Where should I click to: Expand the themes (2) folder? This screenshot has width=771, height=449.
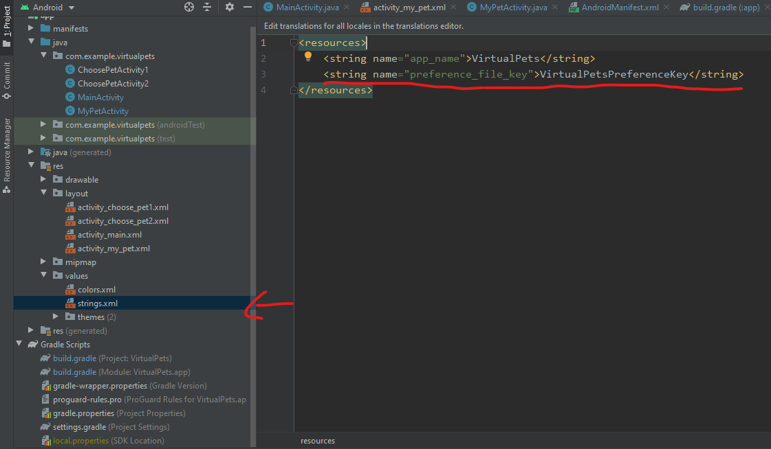pos(56,317)
